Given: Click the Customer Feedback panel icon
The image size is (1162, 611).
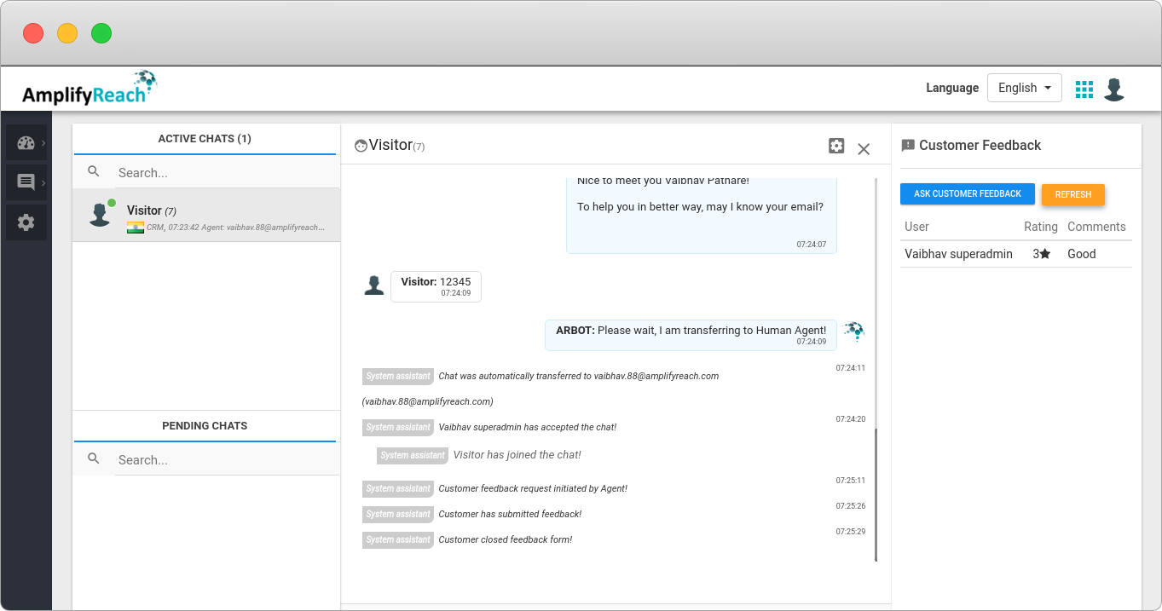Looking at the screenshot, I should point(907,145).
